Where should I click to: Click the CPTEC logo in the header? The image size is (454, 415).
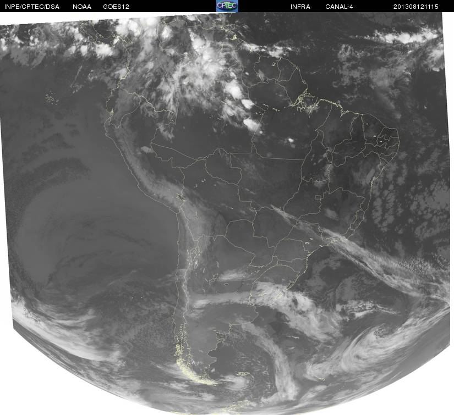coord(227,6)
